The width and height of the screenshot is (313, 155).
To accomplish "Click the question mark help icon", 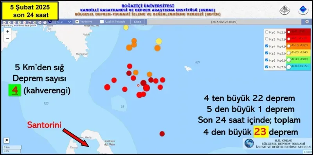I will pyautogui.click(x=45, y=23).
